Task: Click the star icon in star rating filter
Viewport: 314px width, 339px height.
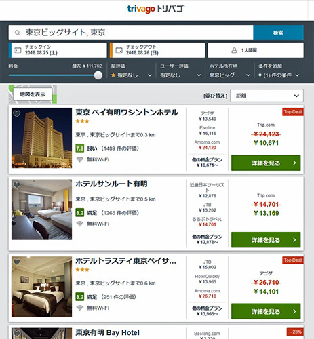Action: click(x=113, y=75)
